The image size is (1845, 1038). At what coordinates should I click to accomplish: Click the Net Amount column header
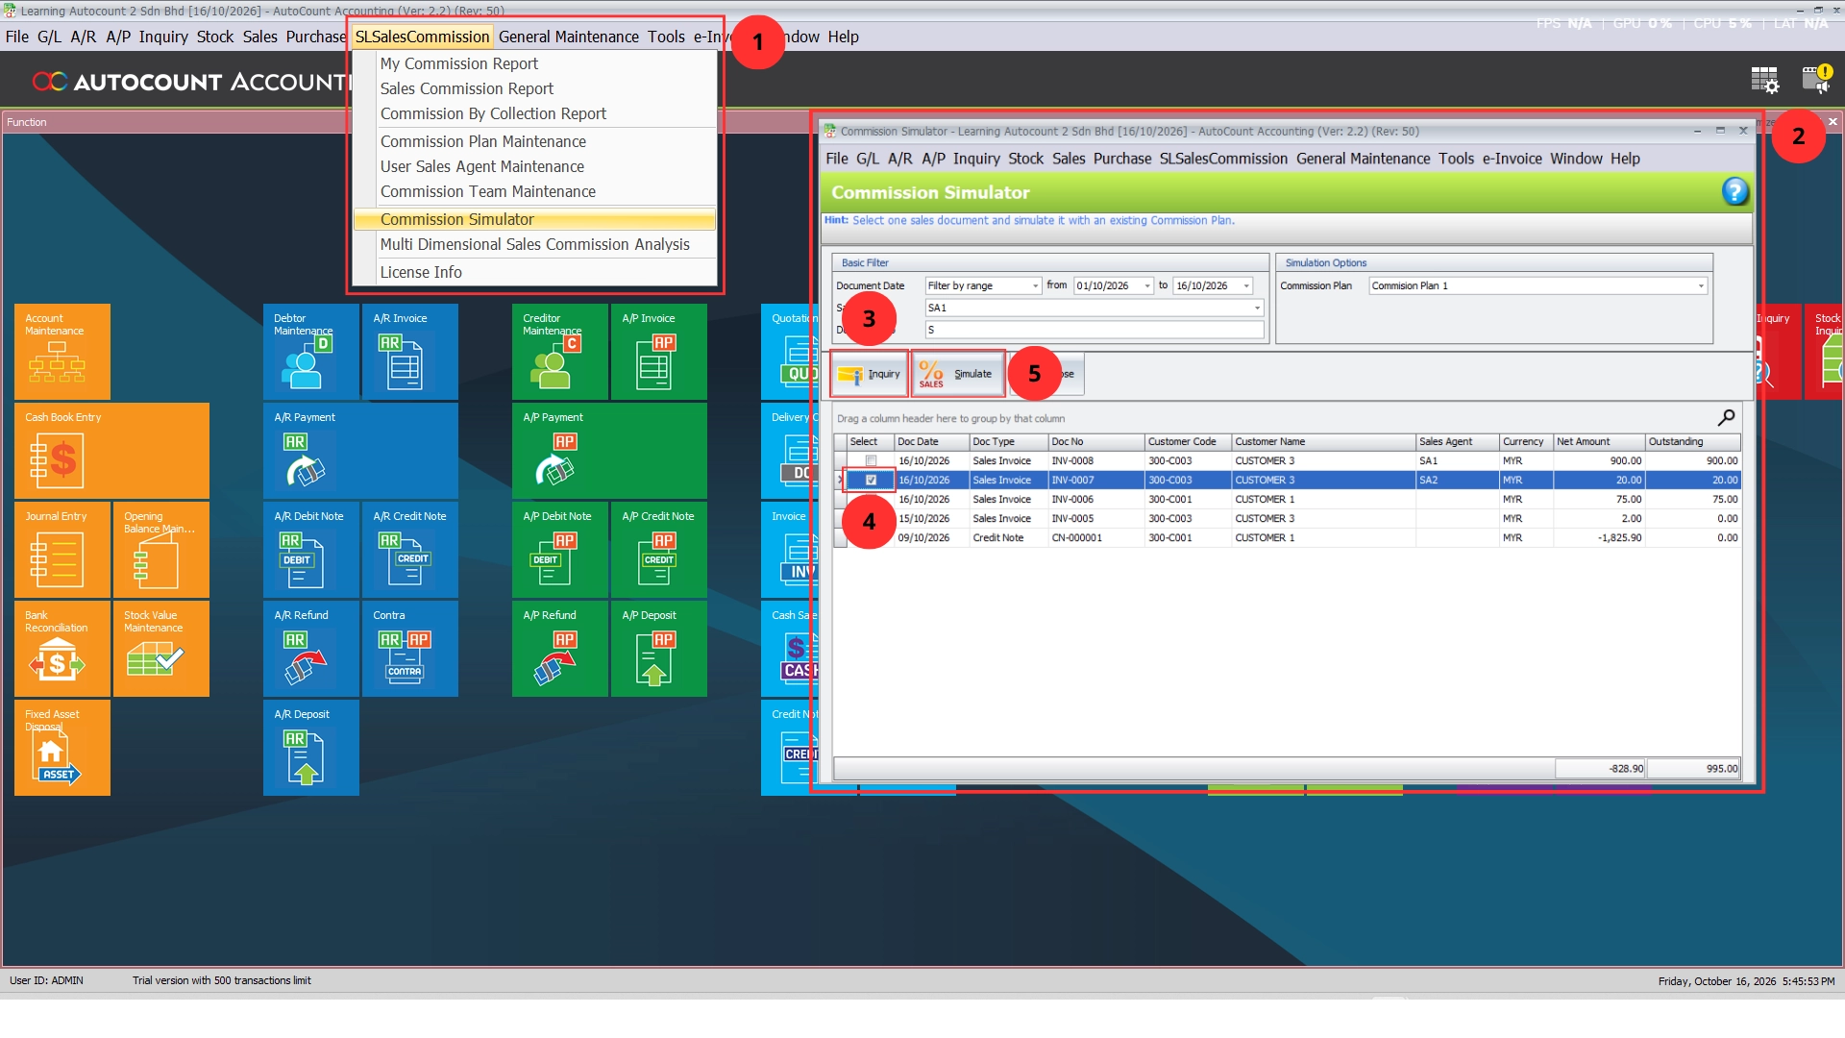click(1598, 441)
